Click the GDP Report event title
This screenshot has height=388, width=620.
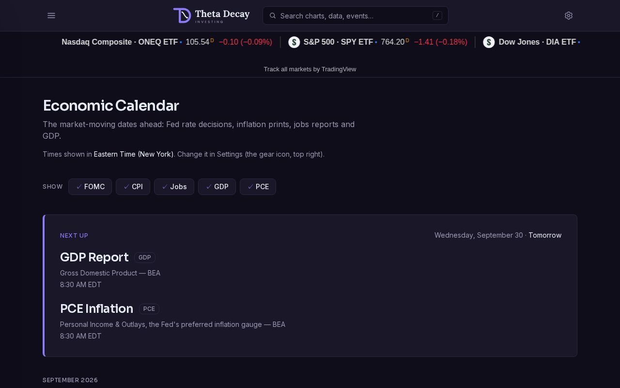[x=94, y=257]
